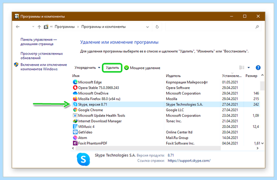Select Opera Stable 75.0.3969.243 row name
277x180 pixels.
click(x=98, y=88)
